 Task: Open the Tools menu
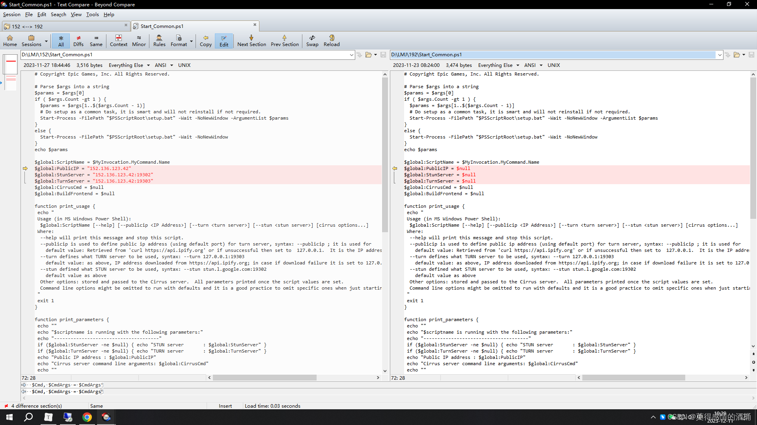[92, 15]
